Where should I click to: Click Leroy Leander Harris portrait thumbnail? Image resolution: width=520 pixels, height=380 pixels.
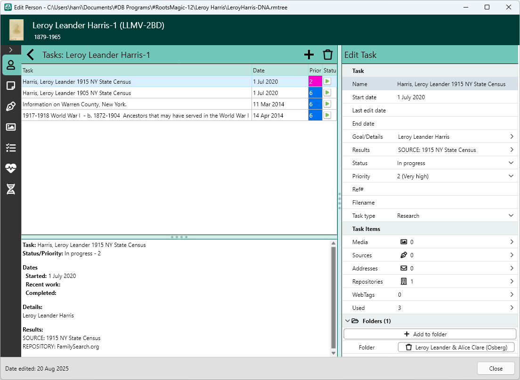pos(16,30)
